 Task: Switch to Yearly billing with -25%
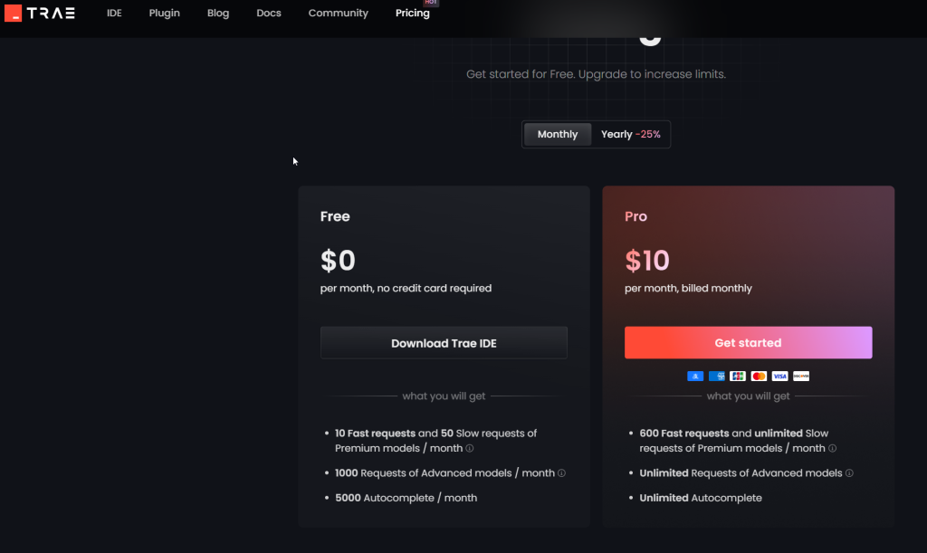pos(631,134)
